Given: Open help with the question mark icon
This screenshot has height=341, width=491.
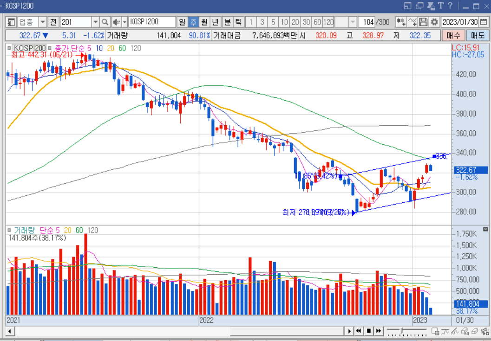Looking at the screenshot, I should [x=450, y=6].
